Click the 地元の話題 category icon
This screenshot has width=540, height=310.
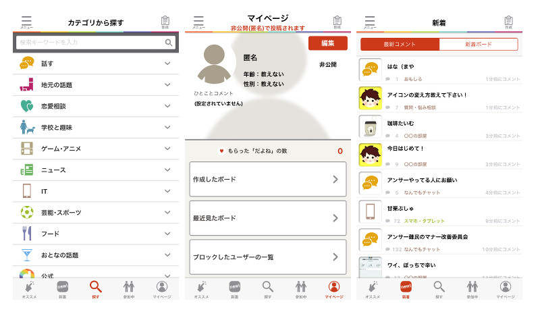[27, 84]
